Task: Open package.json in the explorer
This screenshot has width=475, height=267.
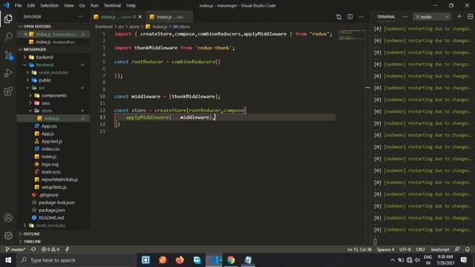Action: click(x=51, y=210)
